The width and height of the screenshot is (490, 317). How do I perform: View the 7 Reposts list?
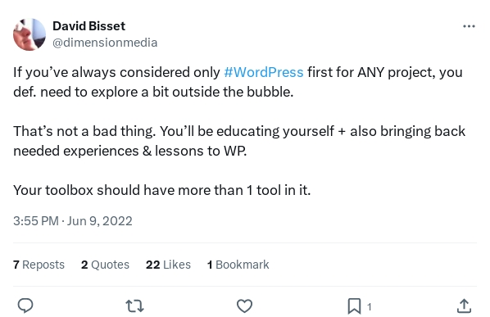pyautogui.click(x=39, y=265)
